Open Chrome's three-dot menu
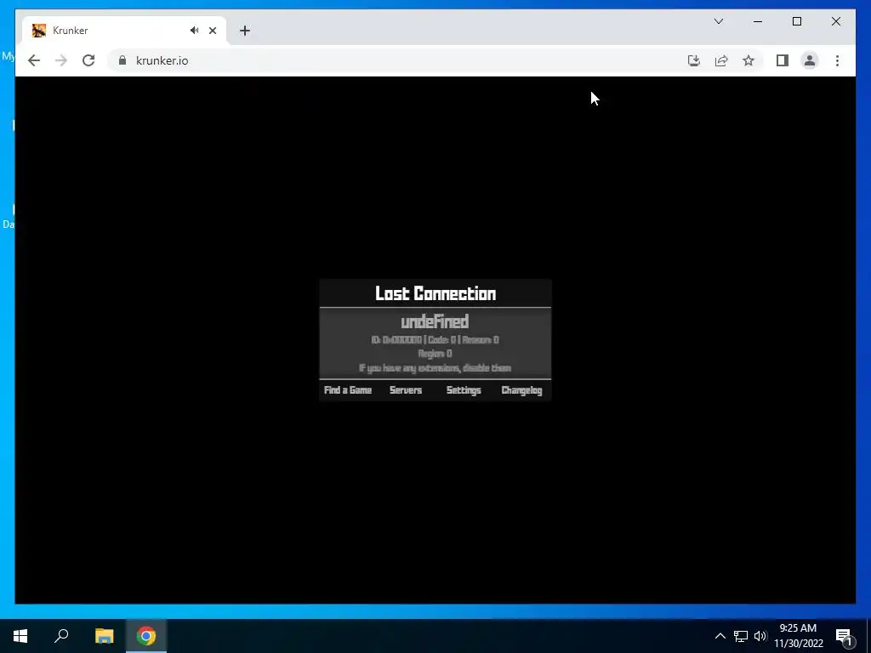 [x=837, y=60]
